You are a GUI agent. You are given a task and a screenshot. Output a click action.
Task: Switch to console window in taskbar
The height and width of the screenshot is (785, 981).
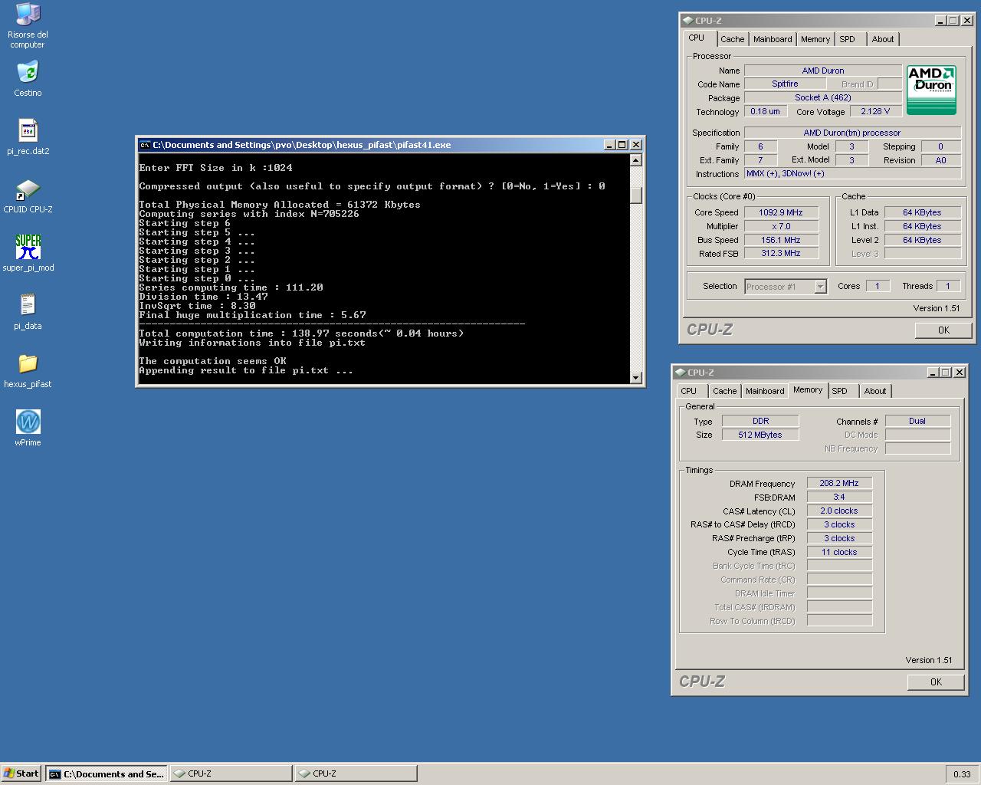[x=107, y=774]
